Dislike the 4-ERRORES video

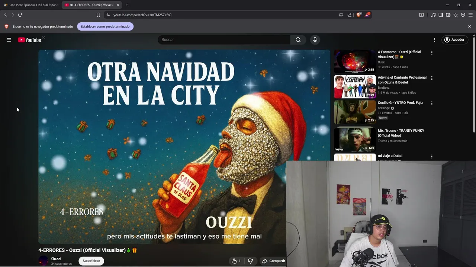tap(250, 261)
